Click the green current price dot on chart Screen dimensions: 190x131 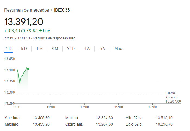tap(28, 69)
